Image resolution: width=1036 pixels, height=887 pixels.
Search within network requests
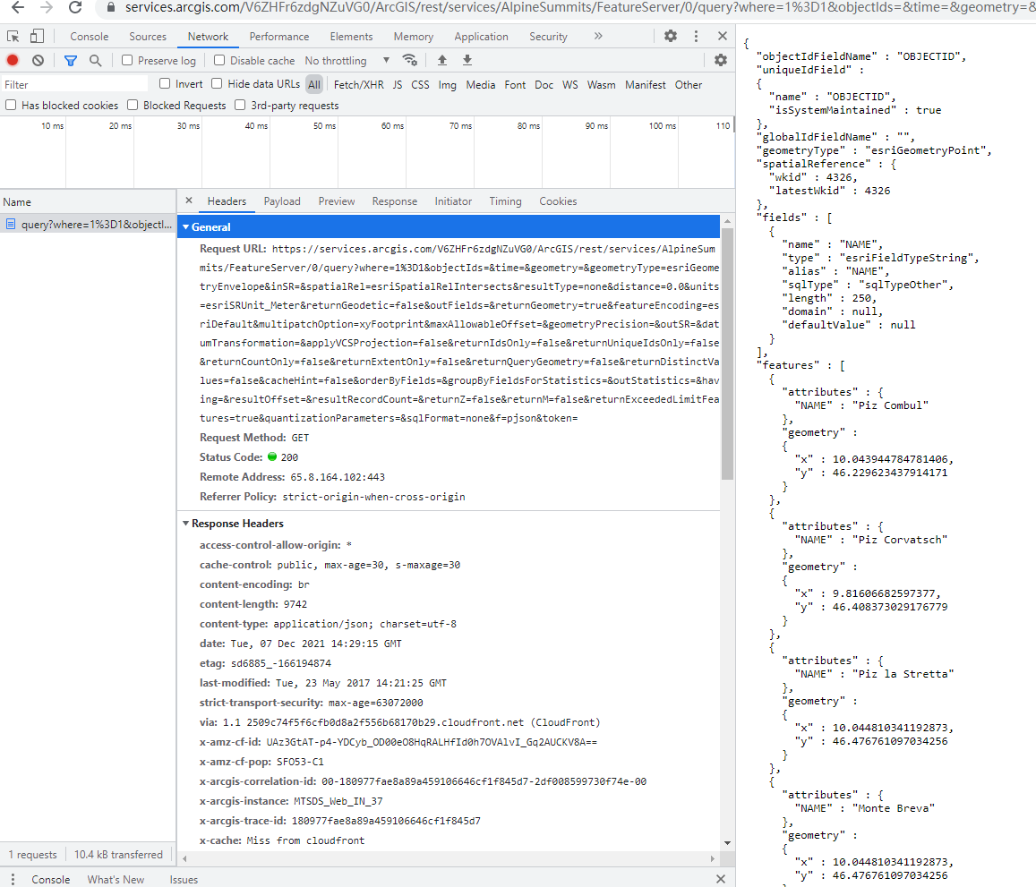pos(93,60)
